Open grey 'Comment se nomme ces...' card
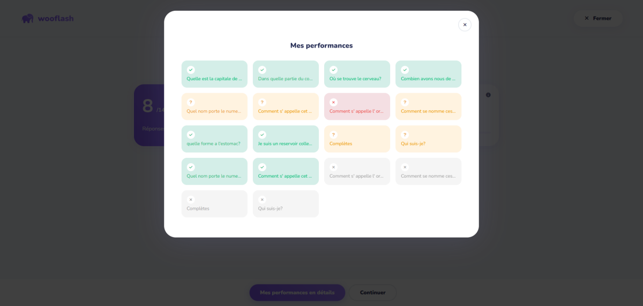 (428, 171)
